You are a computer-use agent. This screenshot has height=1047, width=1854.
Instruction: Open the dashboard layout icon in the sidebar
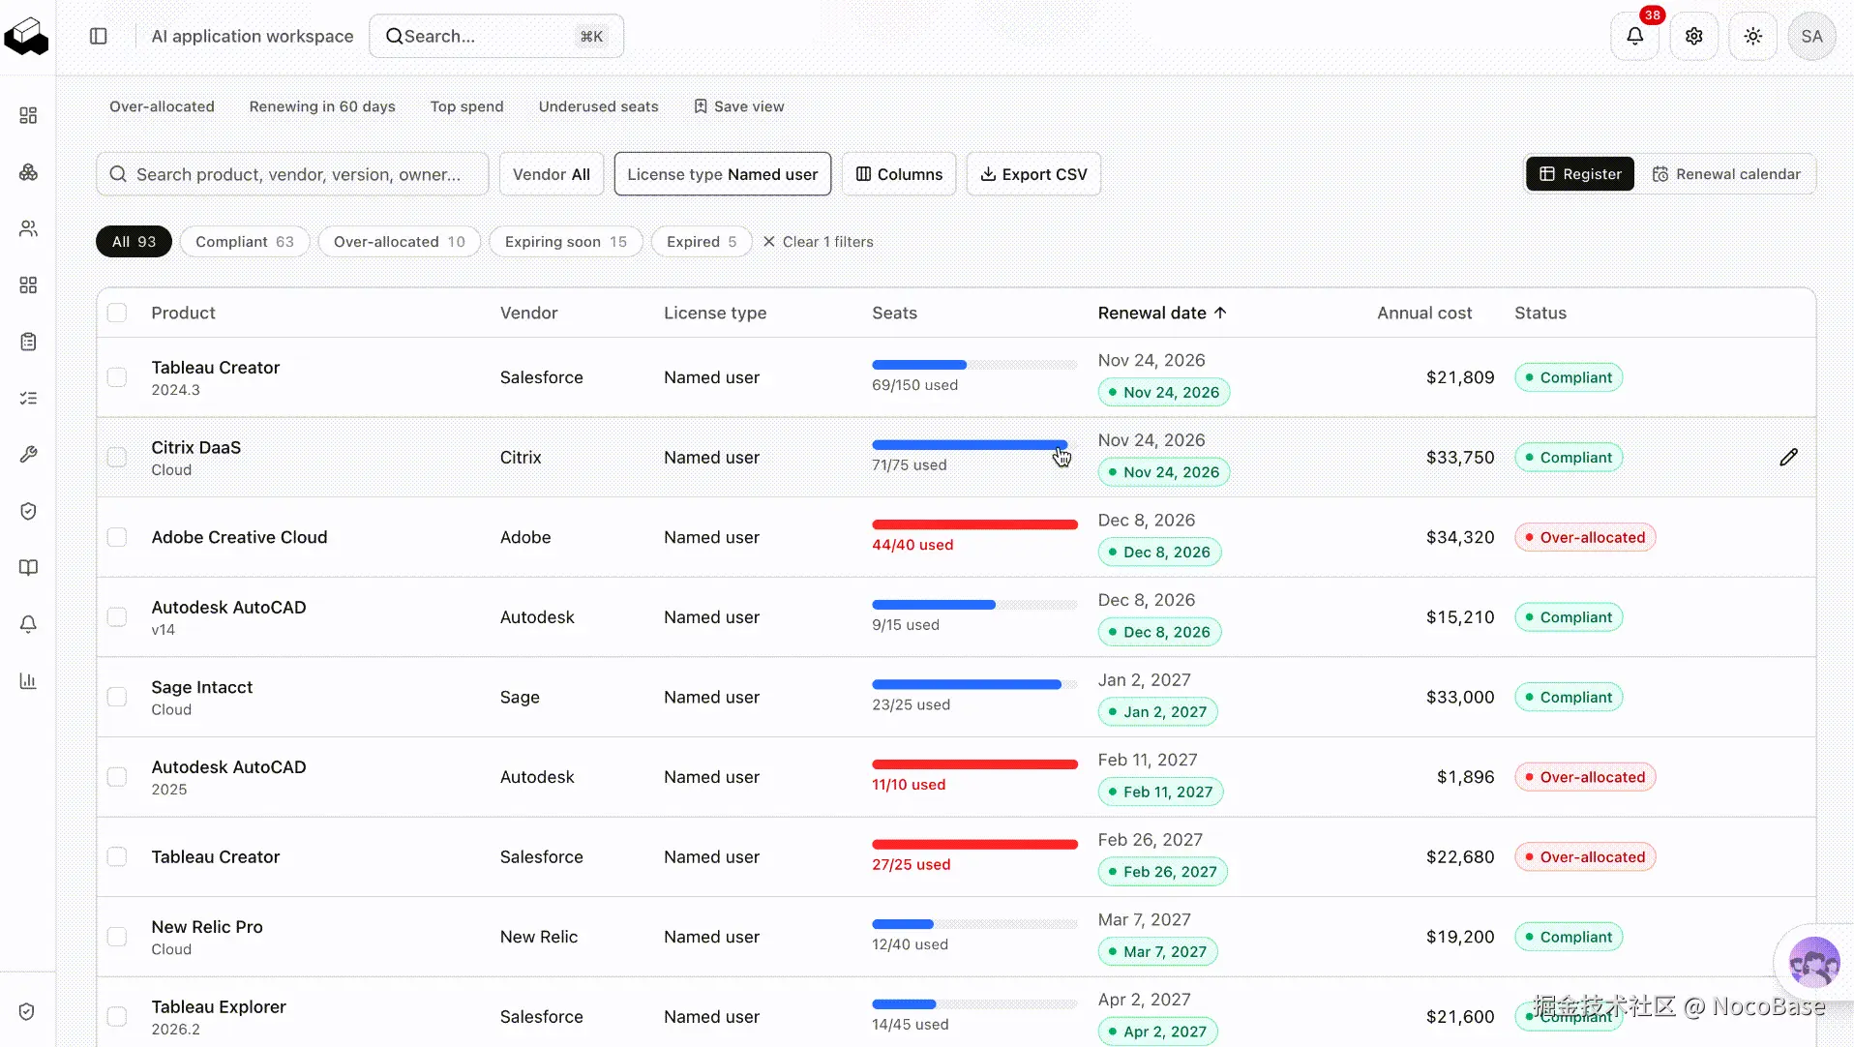(28, 116)
